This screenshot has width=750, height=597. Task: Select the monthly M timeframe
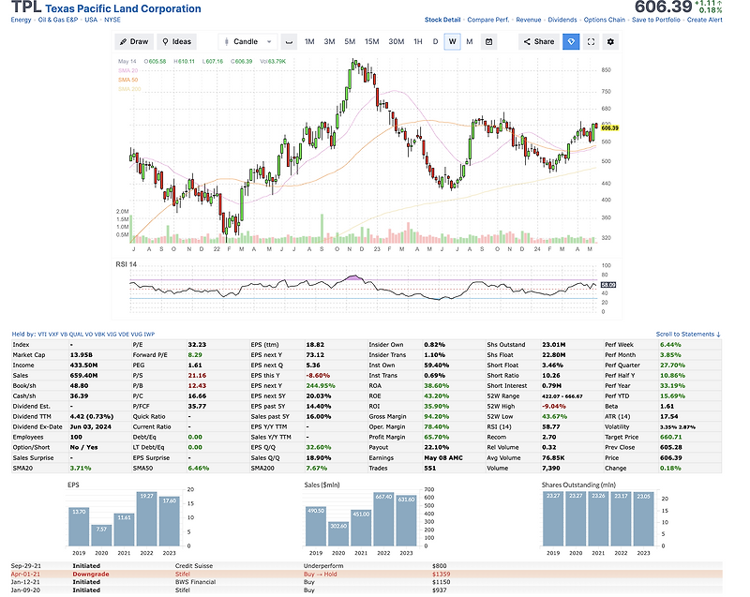click(470, 41)
